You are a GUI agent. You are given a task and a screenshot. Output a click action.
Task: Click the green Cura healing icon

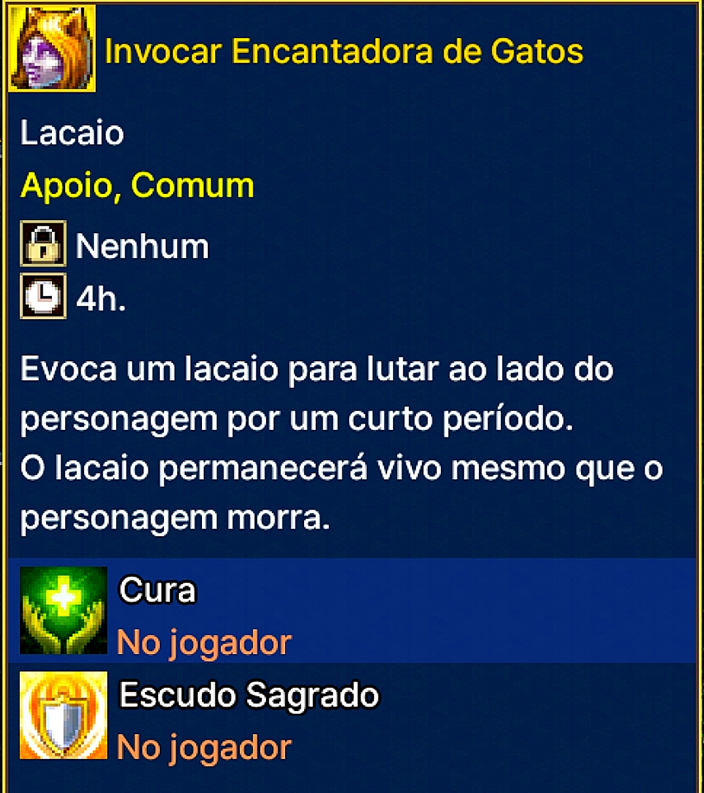pos(63,610)
